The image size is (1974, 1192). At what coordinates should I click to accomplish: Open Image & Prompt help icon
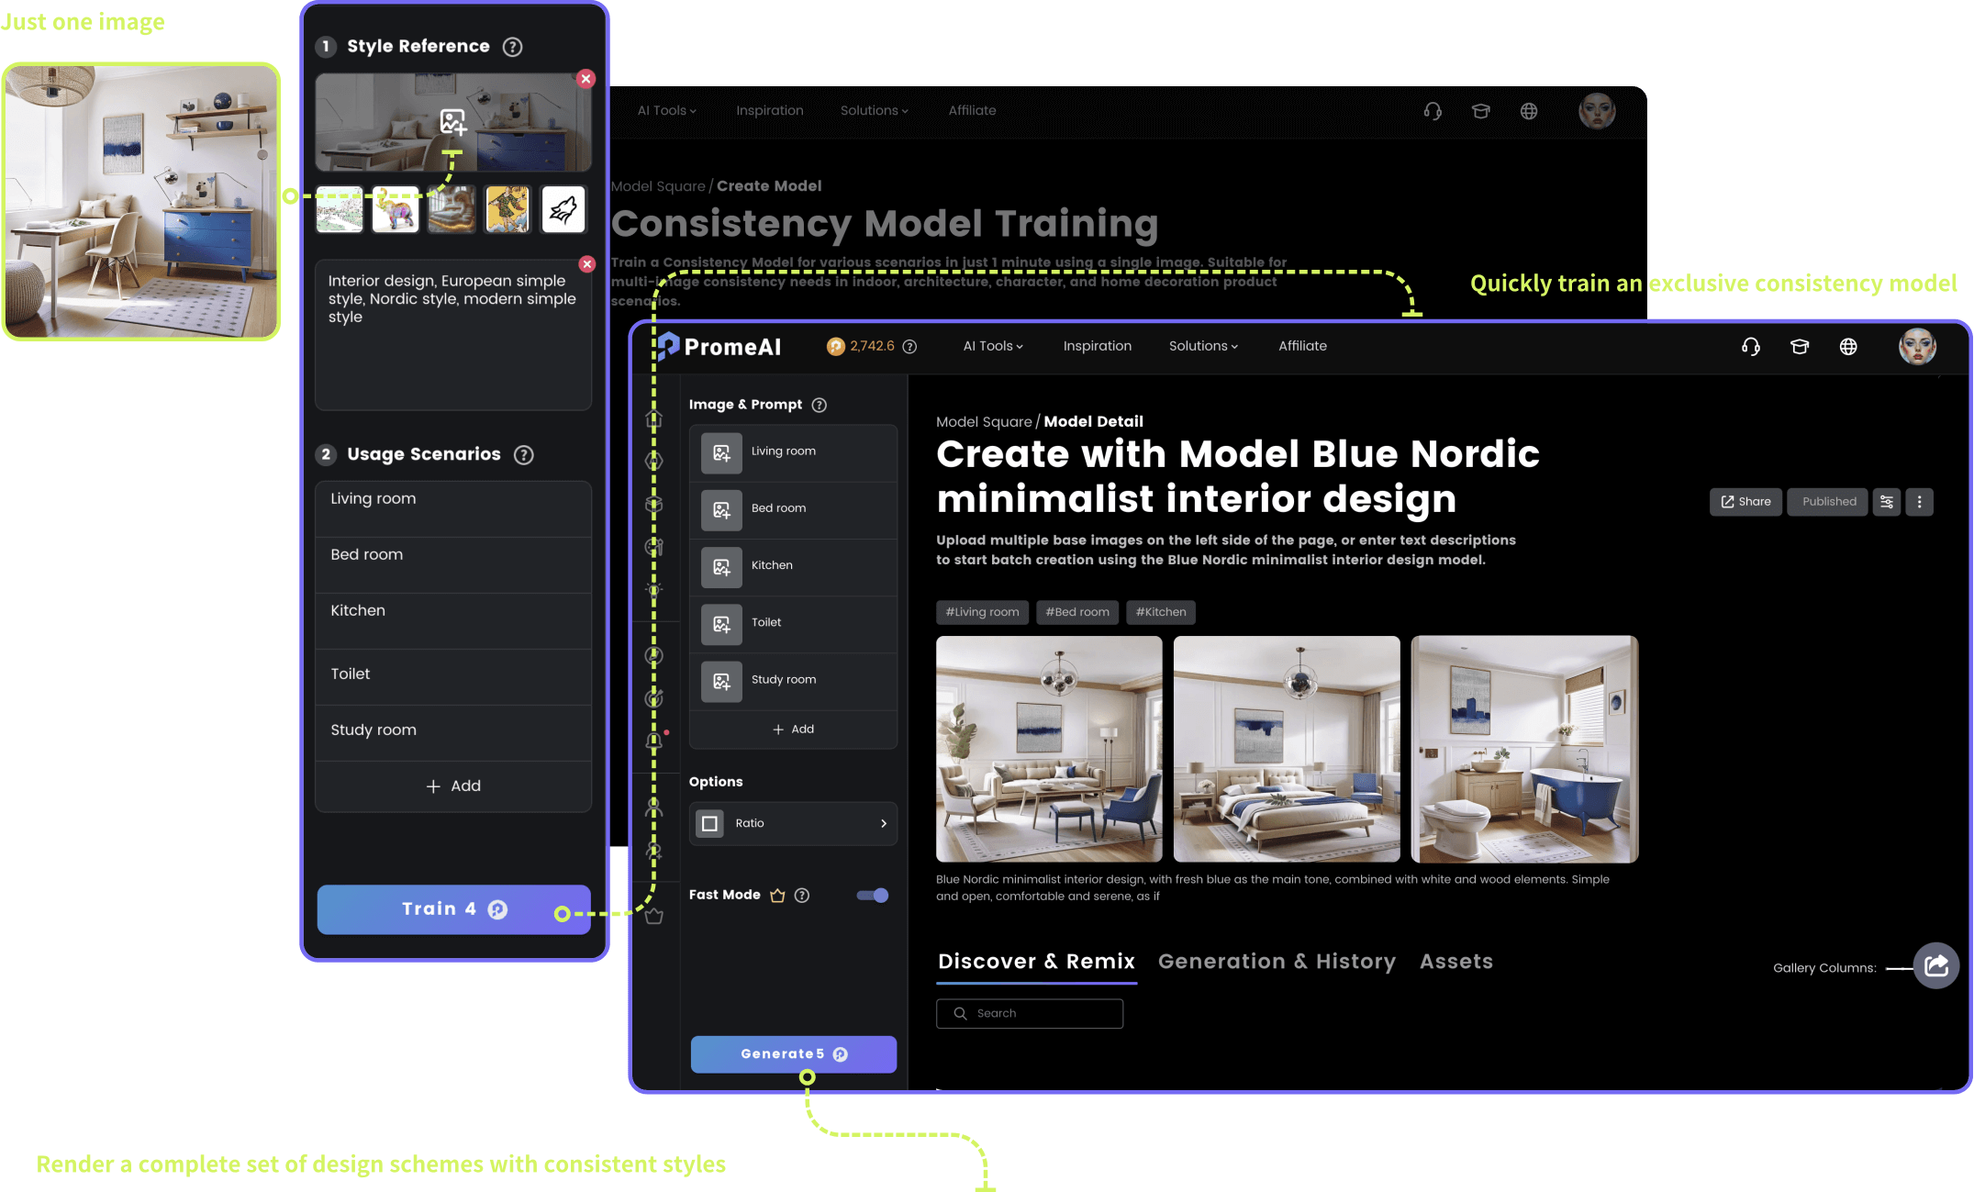[x=820, y=406]
